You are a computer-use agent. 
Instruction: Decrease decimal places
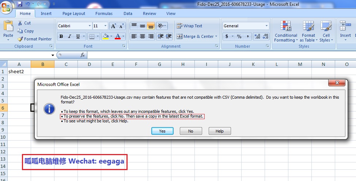[x=265, y=36]
